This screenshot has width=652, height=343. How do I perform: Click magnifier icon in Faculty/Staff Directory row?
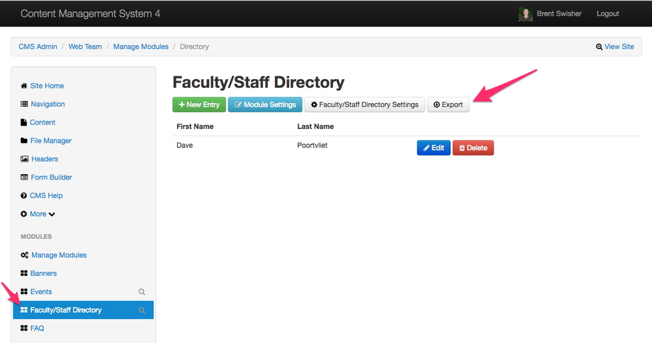click(x=141, y=310)
